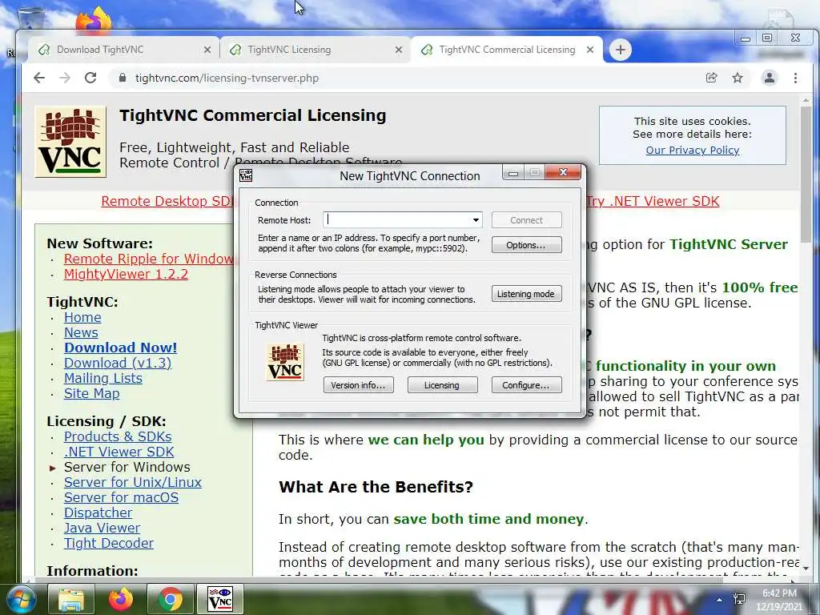The image size is (820, 615).
Task: Minimize the Chrome browser window
Action: (x=746, y=38)
